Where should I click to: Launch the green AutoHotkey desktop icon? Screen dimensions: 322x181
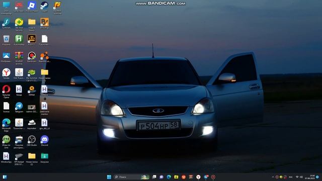[19, 40]
